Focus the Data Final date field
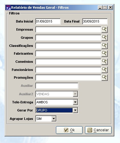Screen dimensions: 120x143 click(x=95, y=21)
